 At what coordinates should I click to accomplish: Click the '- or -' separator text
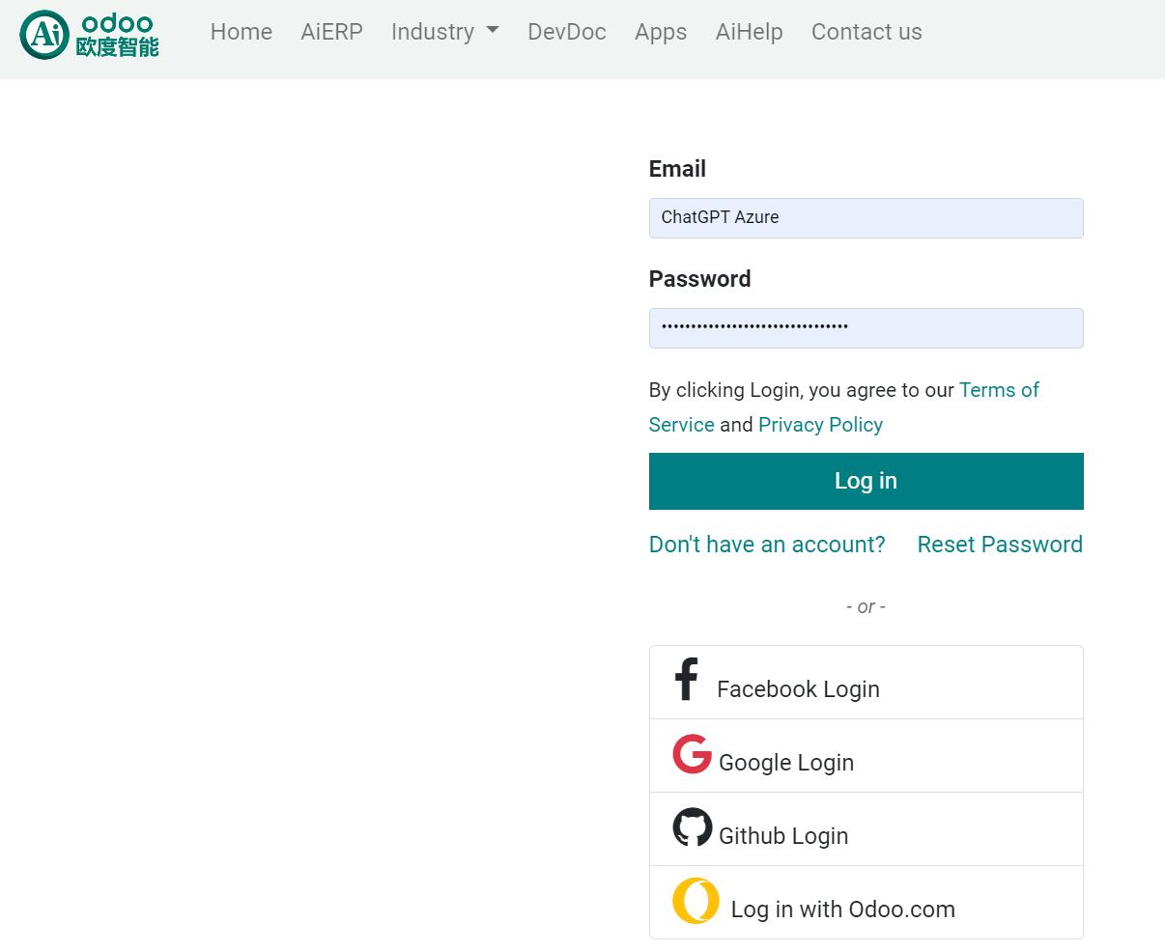pos(866,606)
